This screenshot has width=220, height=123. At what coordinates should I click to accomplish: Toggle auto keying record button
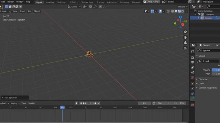[76, 103]
